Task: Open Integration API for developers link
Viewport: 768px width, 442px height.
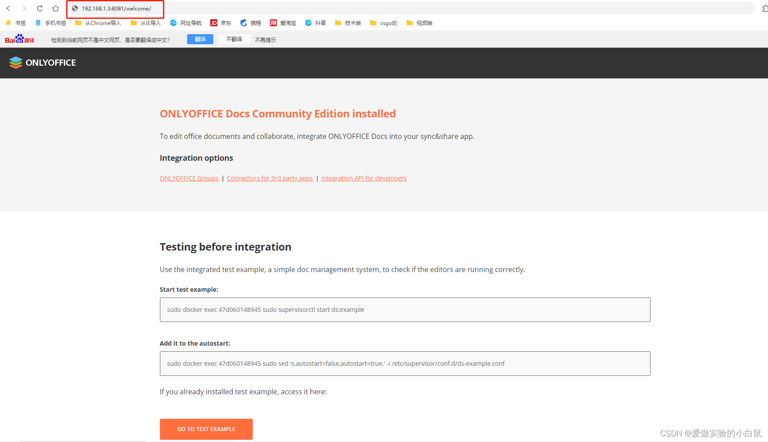Action: [364, 178]
